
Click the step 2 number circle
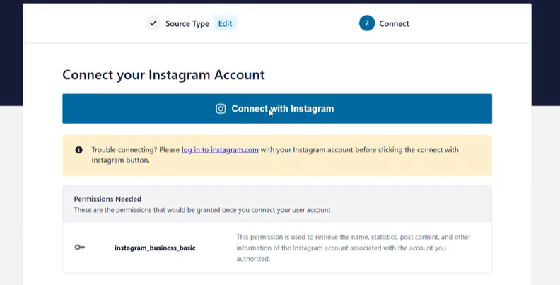[366, 23]
